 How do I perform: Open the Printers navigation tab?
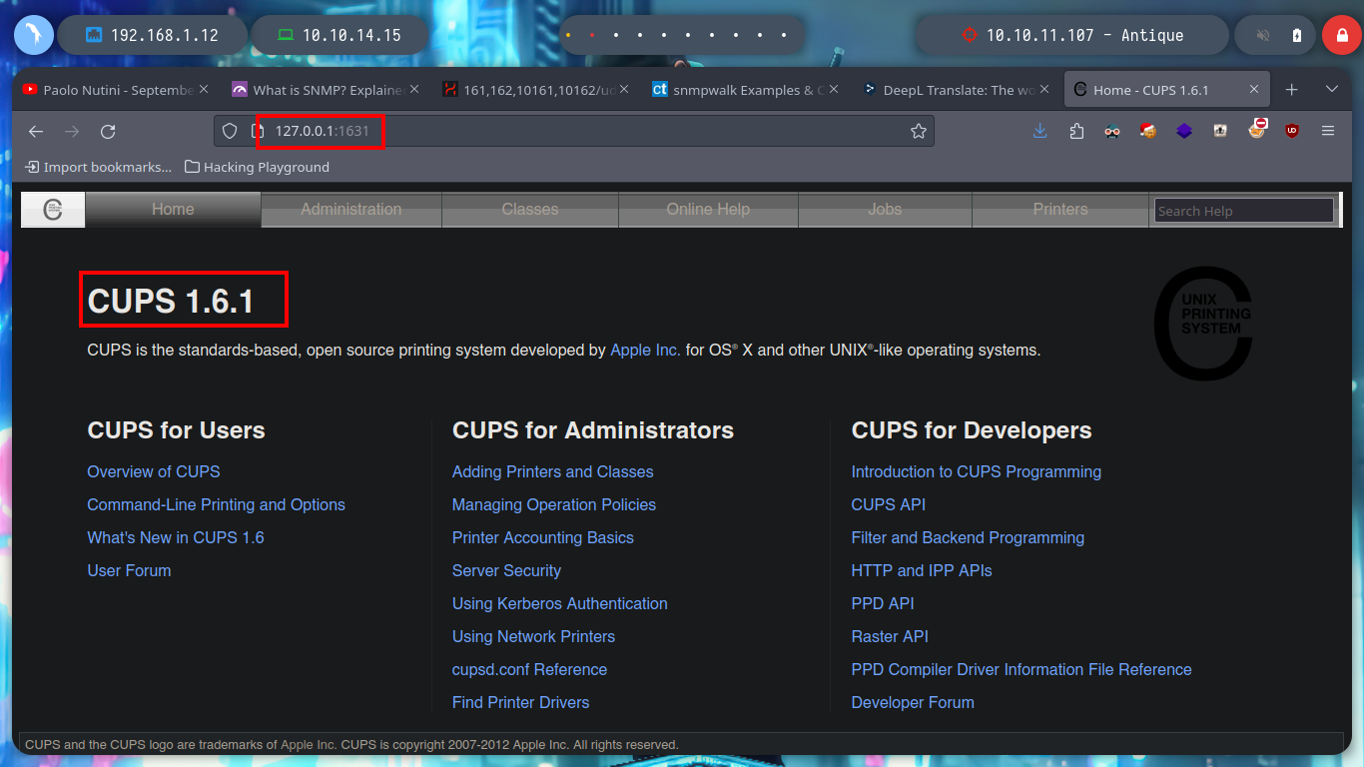point(1059,210)
